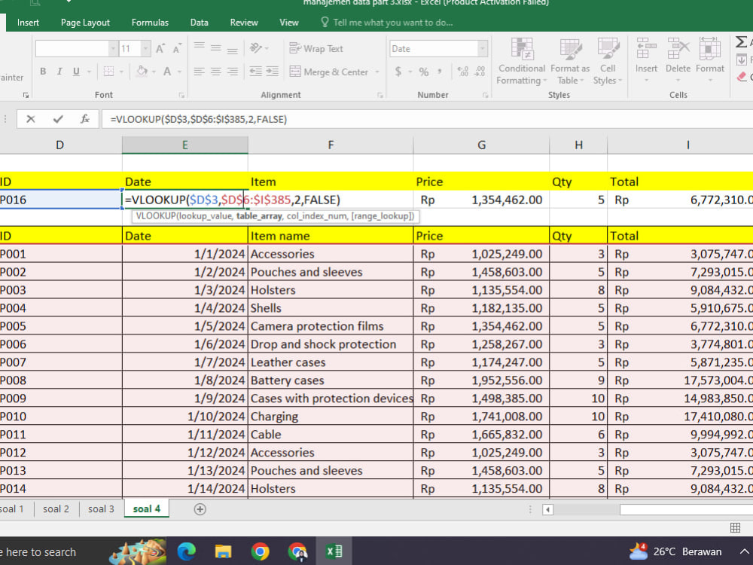Toggle Bold formatting
The image size is (753, 565).
43,72
